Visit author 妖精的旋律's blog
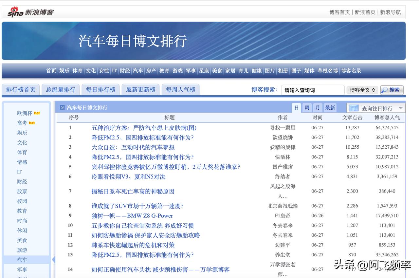The height and width of the screenshot is (278, 419). click(282, 147)
